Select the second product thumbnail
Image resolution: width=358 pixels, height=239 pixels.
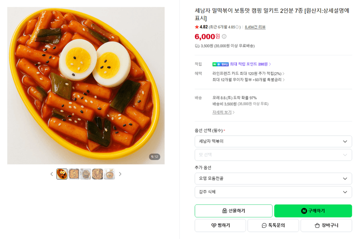coord(74,174)
